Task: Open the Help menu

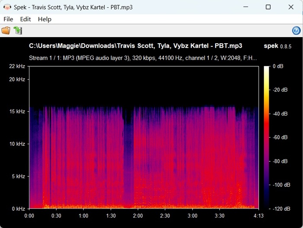Action: 45,19
